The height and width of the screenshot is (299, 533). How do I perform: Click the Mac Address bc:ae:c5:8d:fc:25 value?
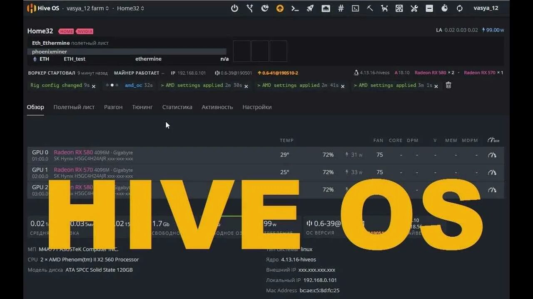(x=319, y=291)
